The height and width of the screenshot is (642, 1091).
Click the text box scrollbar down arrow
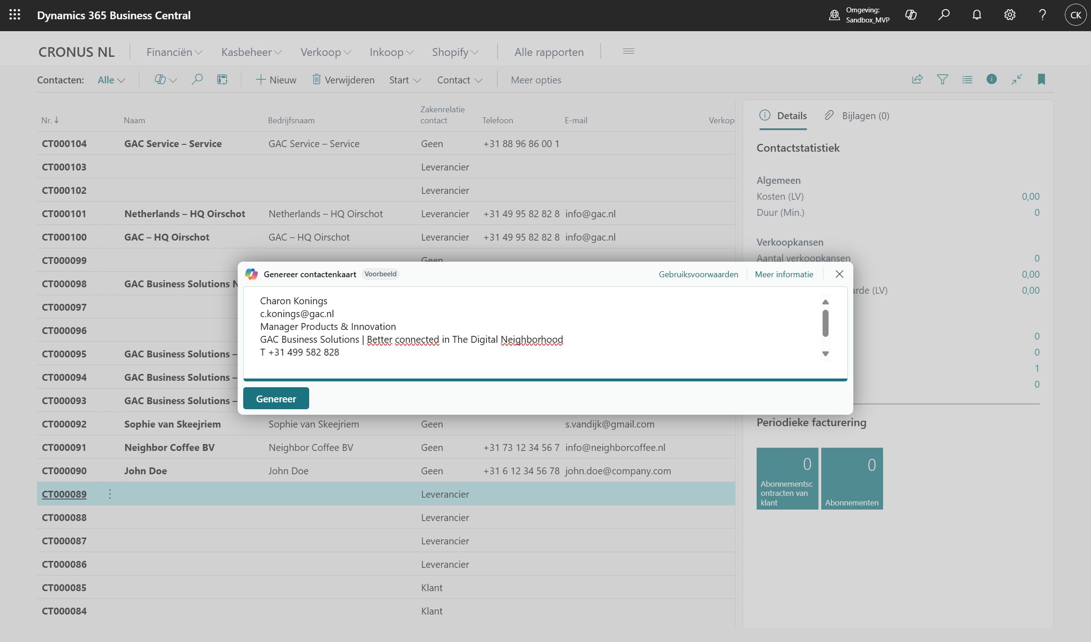point(825,353)
